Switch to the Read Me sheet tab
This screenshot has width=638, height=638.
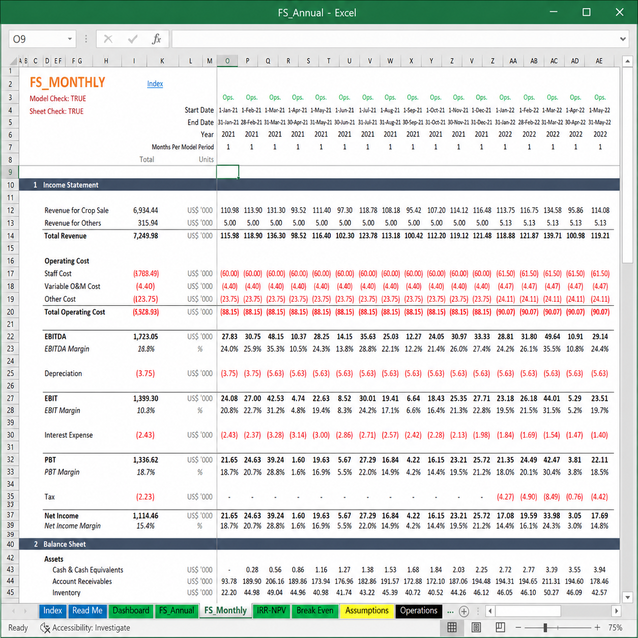click(x=88, y=611)
